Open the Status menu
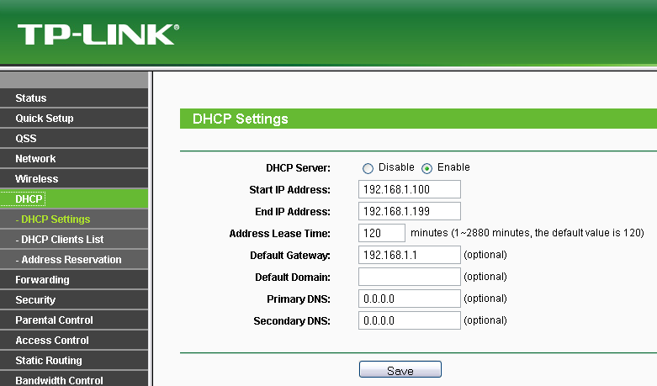 click(74, 98)
